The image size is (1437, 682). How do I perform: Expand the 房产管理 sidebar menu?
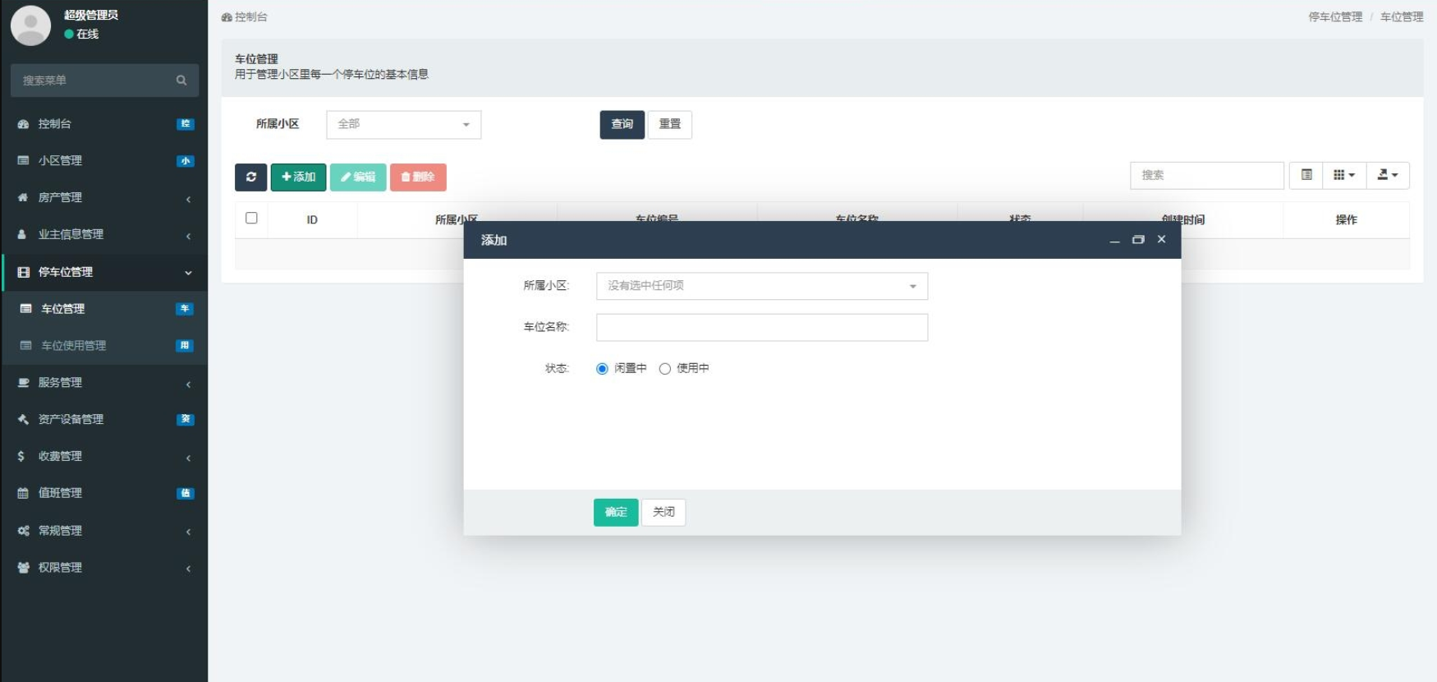click(103, 198)
